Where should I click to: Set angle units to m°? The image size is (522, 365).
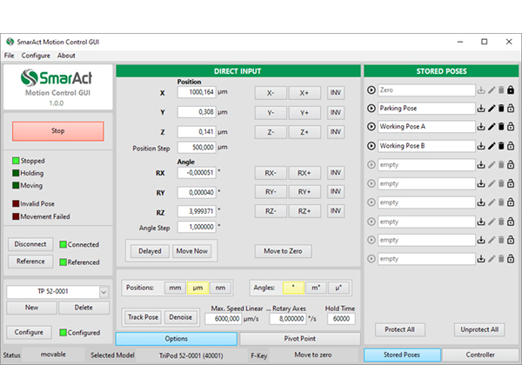pyautogui.click(x=316, y=288)
